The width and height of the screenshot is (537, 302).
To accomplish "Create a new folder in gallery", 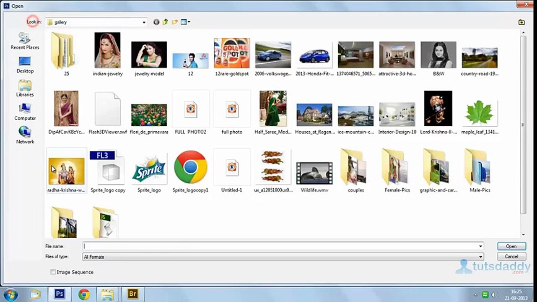I will [x=174, y=22].
